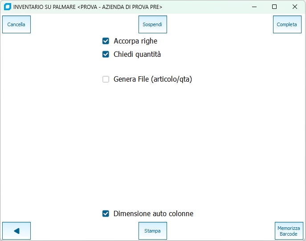This screenshot has height=241, width=306.
Task: Toggle the Dimensione auto colonne checkbox
Action: click(x=106, y=213)
